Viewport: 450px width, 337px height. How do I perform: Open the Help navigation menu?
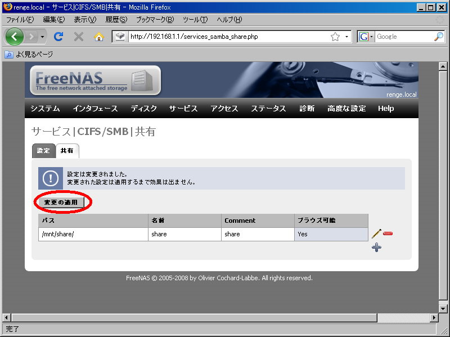tap(386, 109)
